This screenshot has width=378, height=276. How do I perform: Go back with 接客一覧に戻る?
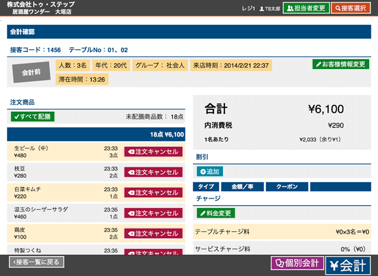(36, 262)
